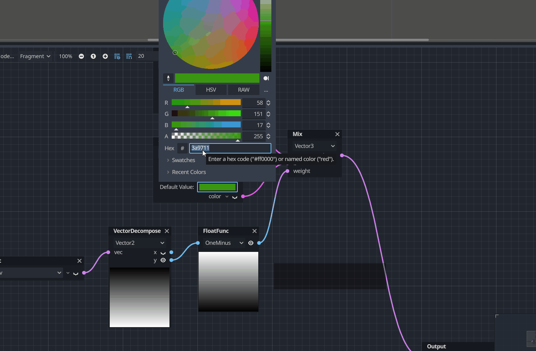Screen dimensions: 536x351
Task: Toggle the snapping magnet icon
Action: tap(129, 56)
